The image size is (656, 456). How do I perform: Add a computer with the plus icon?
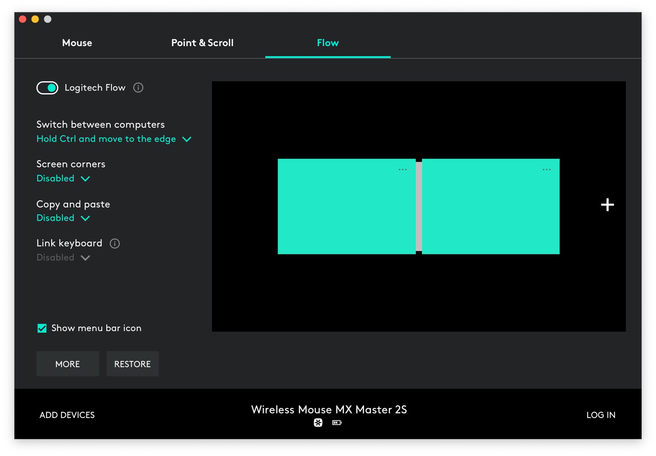pyautogui.click(x=607, y=205)
